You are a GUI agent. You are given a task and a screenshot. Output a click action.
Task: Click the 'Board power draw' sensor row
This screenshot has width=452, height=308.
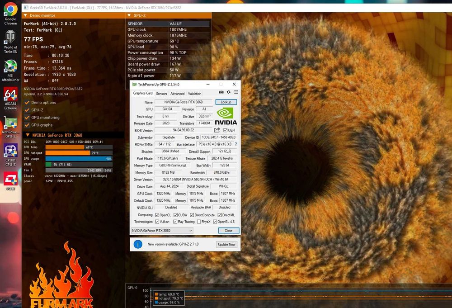[x=168, y=64]
